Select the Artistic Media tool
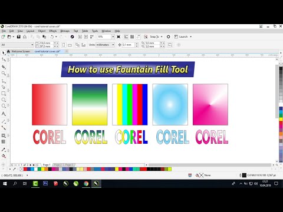This screenshot has width=283, height=212. pos(4,87)
